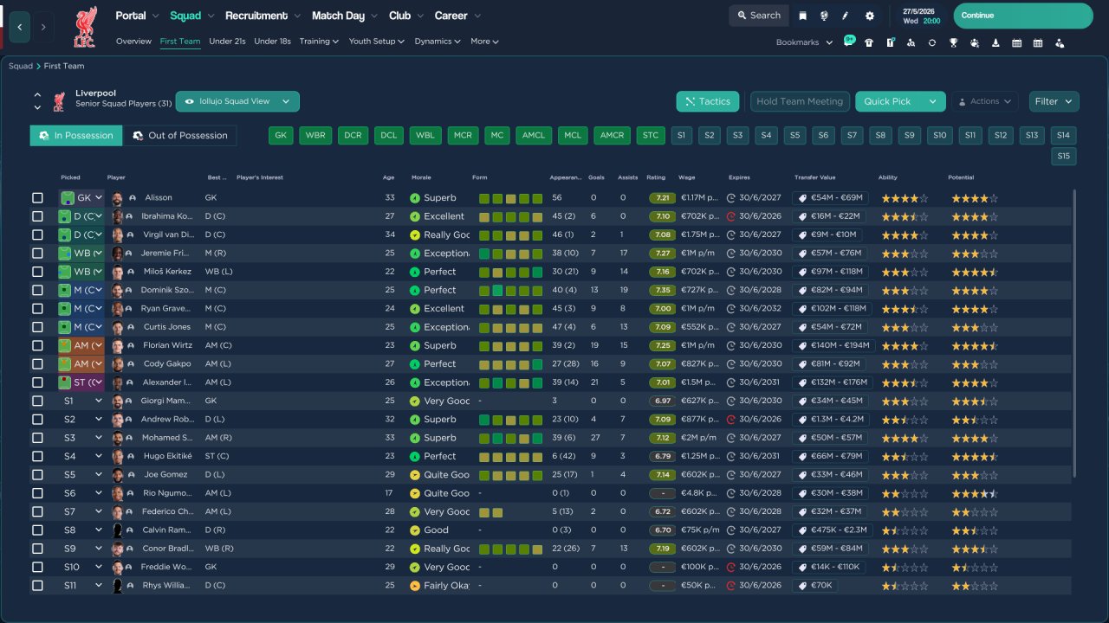Click the Hold Team Meeting button
Viewport: 1109px width, 623px height.
click(x=800, y=101)
